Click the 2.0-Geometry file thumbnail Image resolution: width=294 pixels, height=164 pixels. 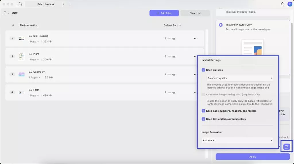point(22,74)
